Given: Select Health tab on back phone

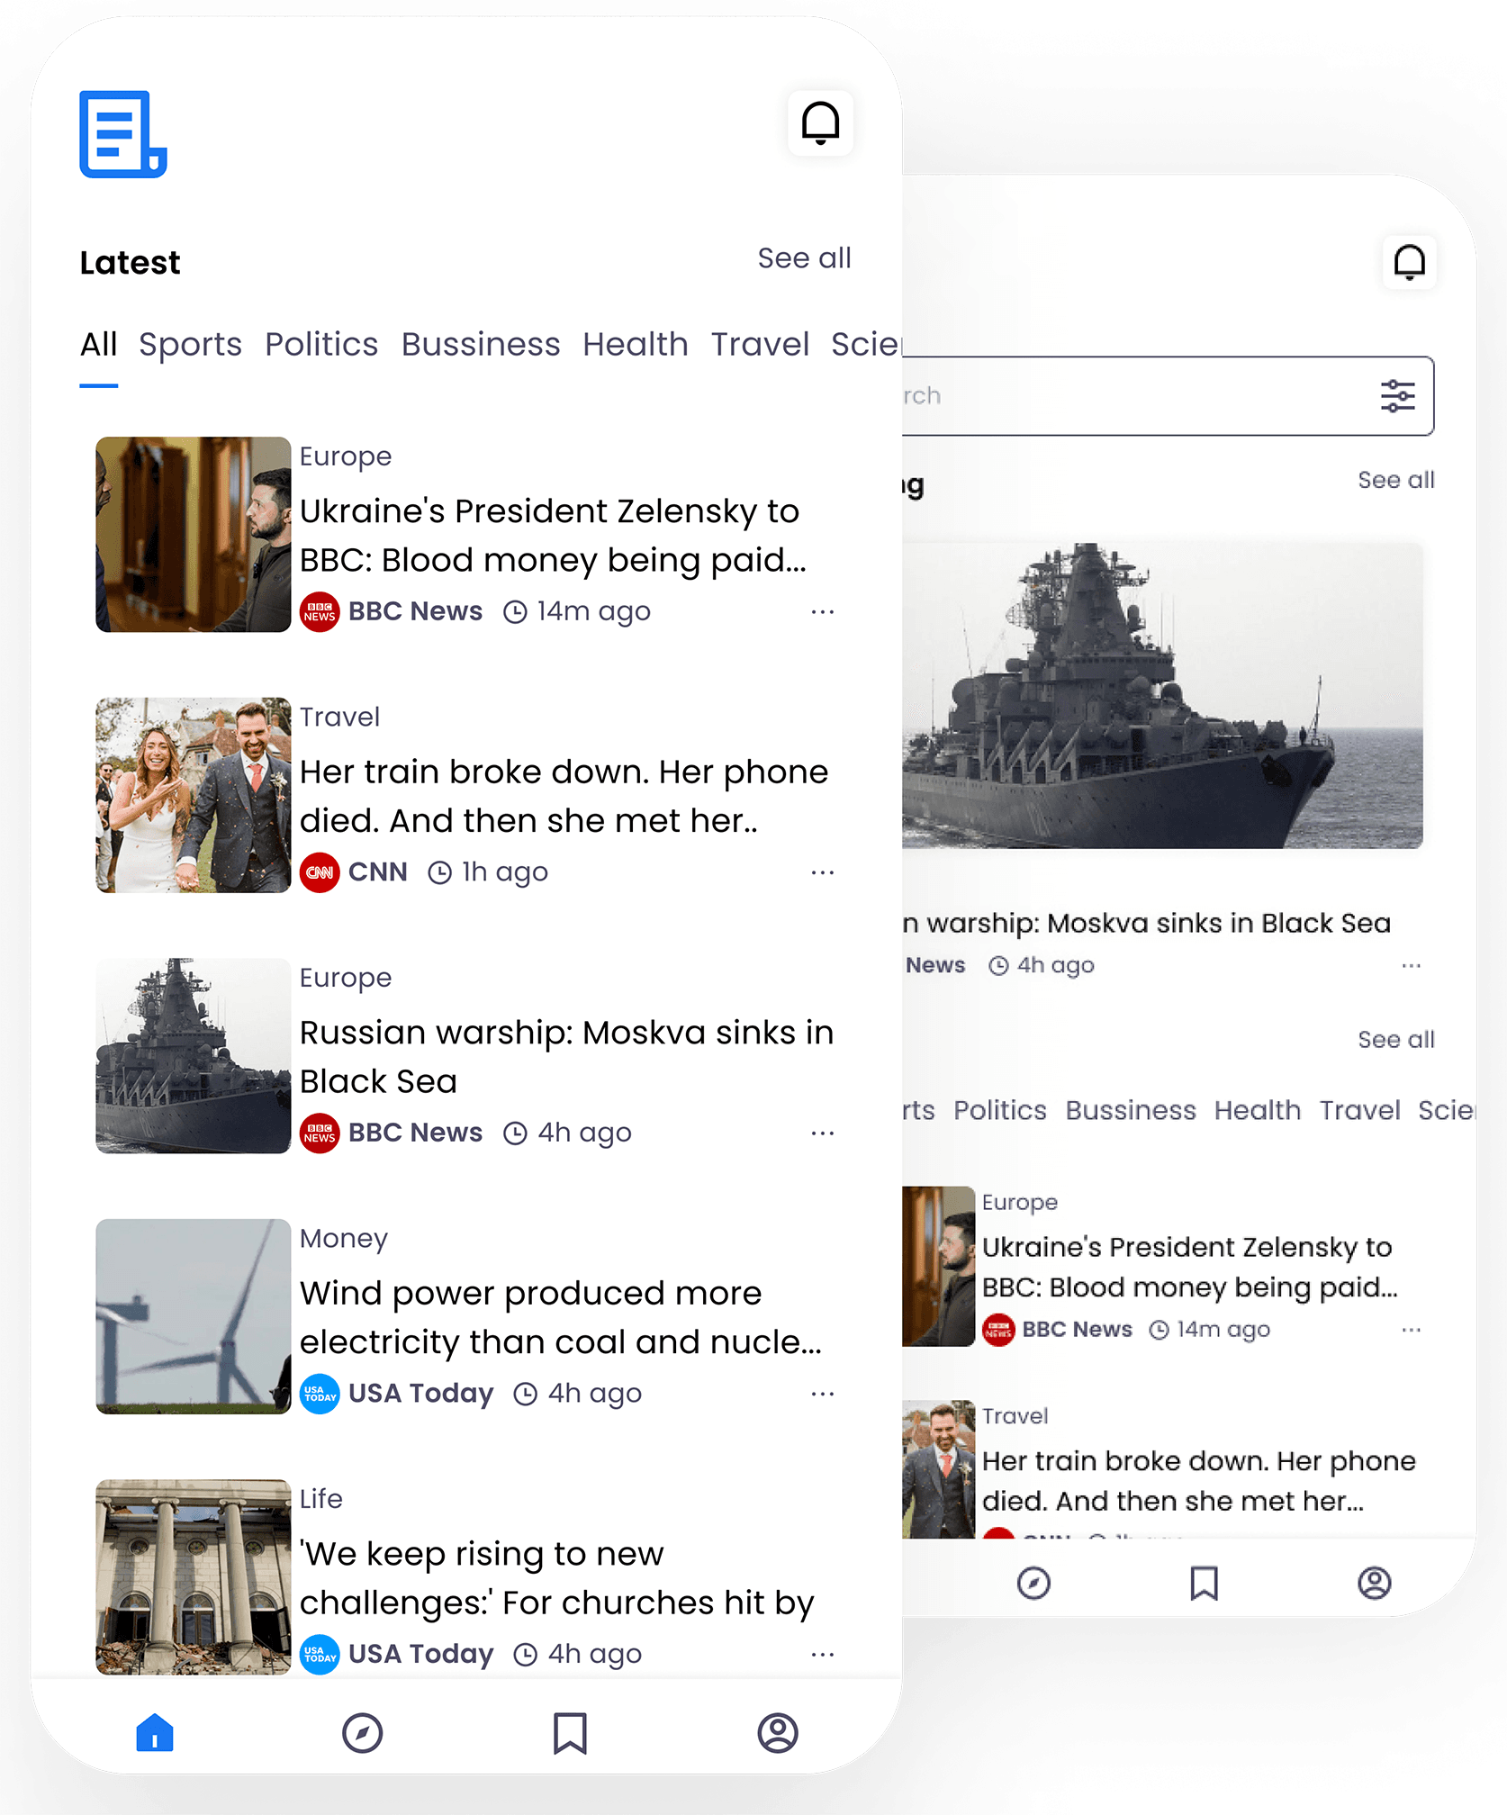Looking at the screenshot, I should pos(1258,1110).
